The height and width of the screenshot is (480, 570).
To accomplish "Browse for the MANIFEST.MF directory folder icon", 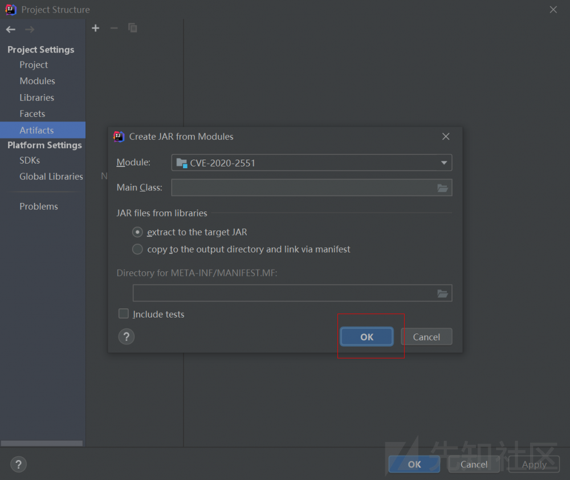I will click(443, 293).
